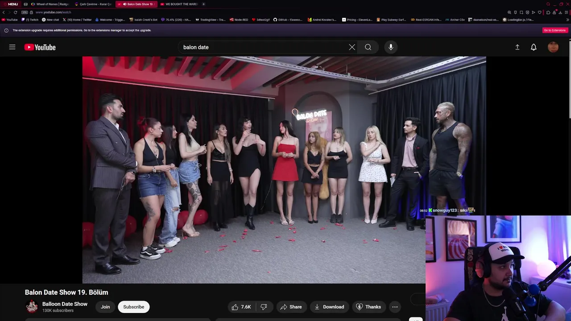The image size is (571, 321).
Task: Click the Join membership button
Action: [105, 307]
